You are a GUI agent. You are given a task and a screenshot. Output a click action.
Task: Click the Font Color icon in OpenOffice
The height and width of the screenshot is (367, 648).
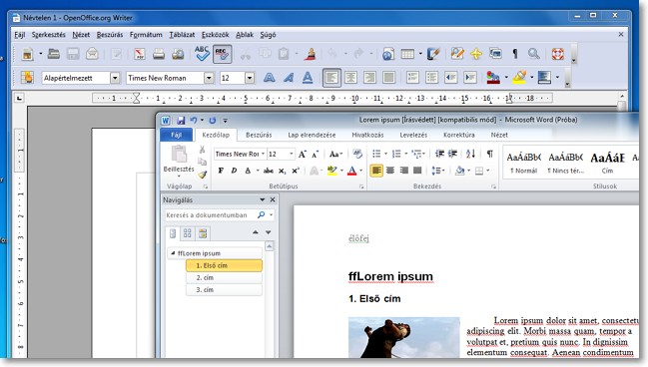click(493, 78)
